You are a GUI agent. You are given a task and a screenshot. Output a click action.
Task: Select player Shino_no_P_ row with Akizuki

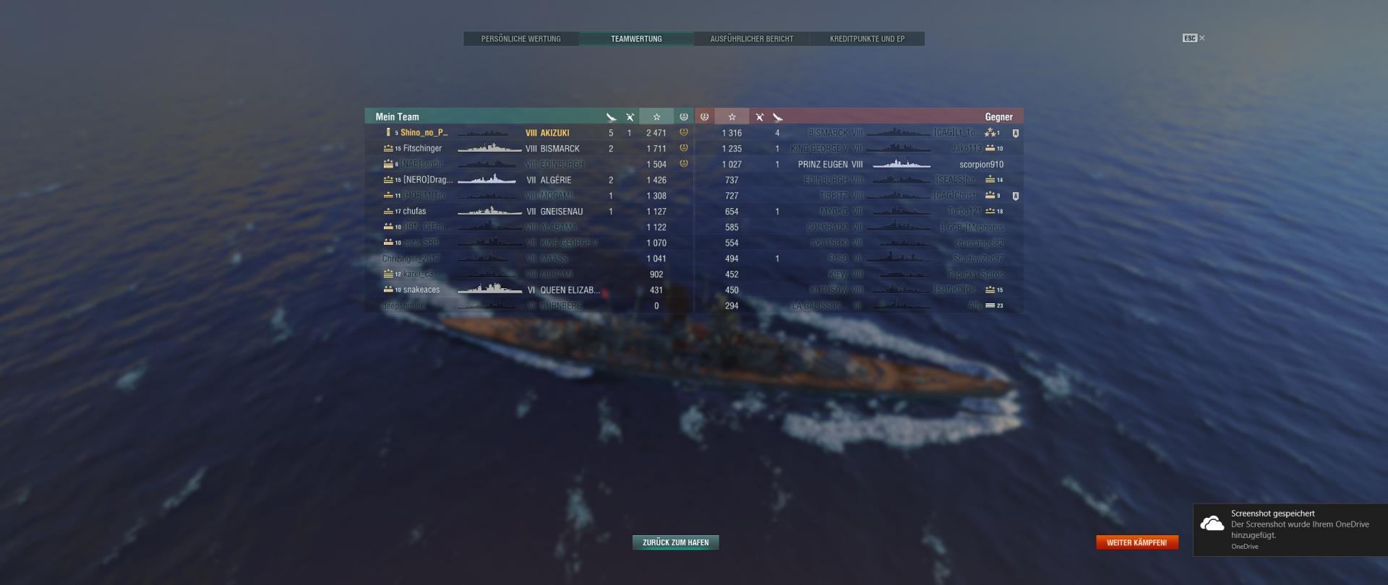click(x=529, y=133)
